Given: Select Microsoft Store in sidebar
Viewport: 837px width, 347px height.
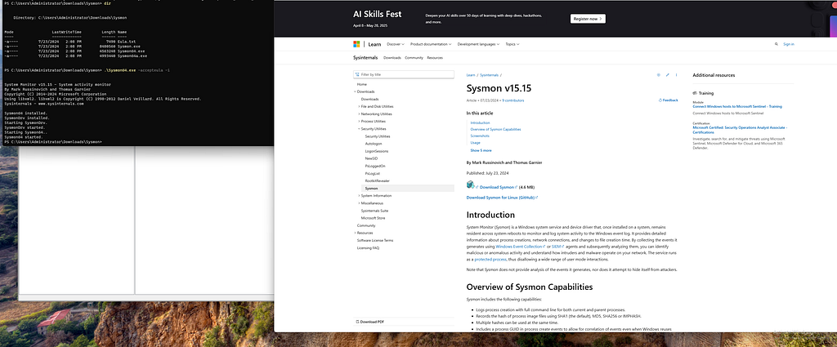Looking at the screenshot, I should (x=373, y=218).
